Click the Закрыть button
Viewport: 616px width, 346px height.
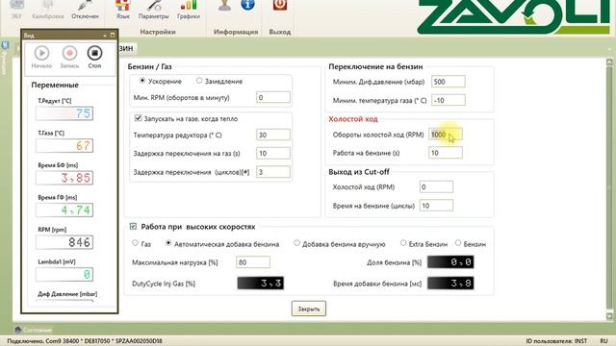click(x=309, y=309)
